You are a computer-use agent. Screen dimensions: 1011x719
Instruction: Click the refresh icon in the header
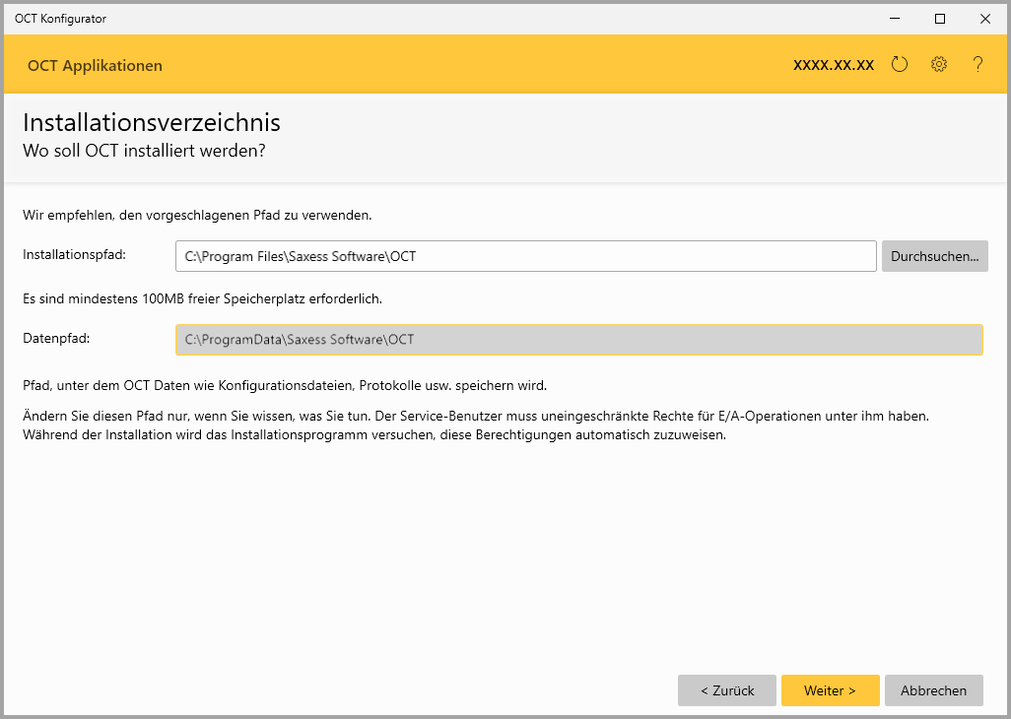coord(899,65)
